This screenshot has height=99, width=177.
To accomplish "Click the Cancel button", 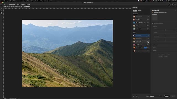I will (x=166, y=96).
